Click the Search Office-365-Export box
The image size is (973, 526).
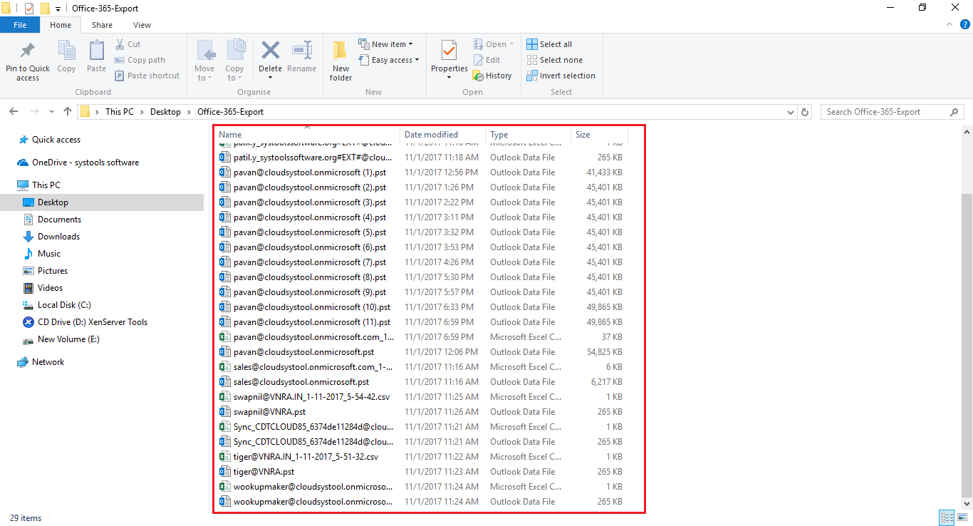point(893,112)
